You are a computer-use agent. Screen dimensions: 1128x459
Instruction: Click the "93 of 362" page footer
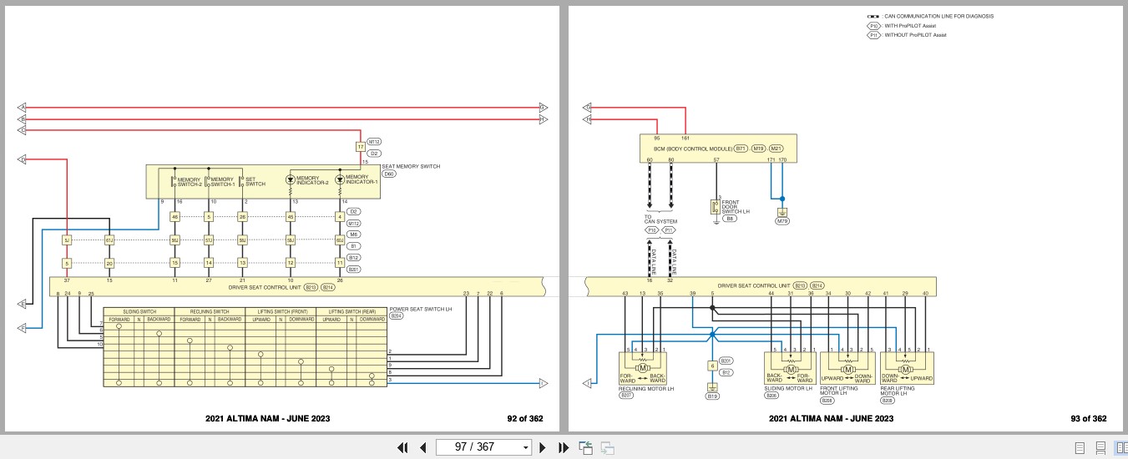[1089, 419]
